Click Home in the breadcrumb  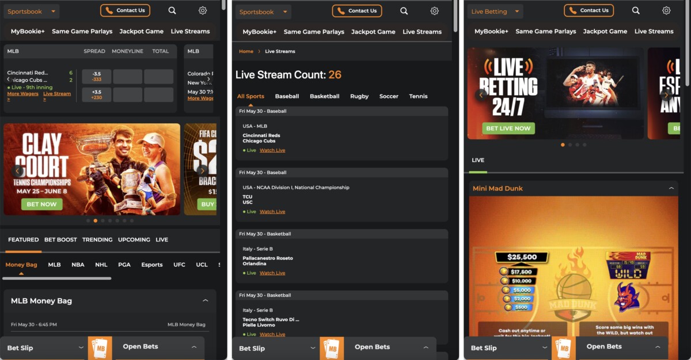pyautogui.click(x=246, y=51)
